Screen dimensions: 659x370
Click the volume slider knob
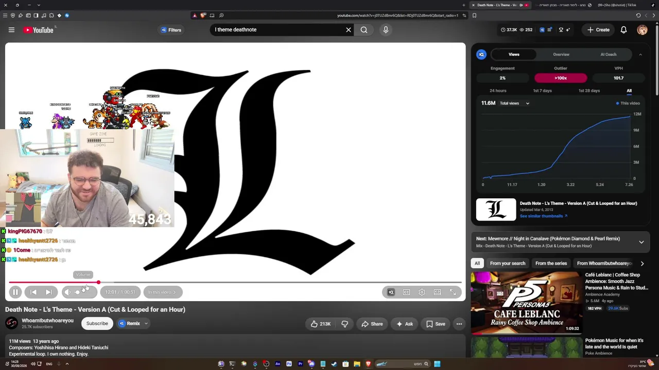78,292
